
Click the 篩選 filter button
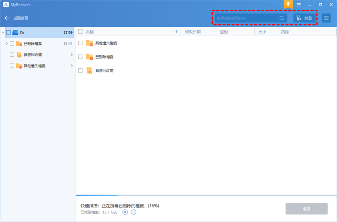pos(304,18)
